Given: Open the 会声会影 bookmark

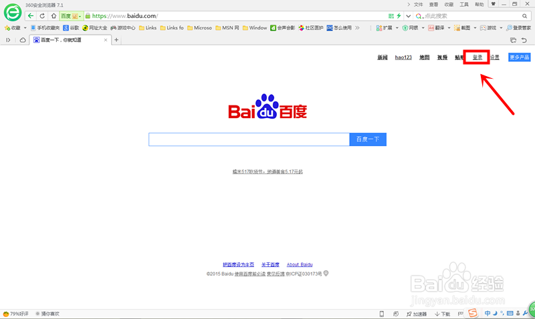Looking at the screenshot, I should tap(282, 28).
